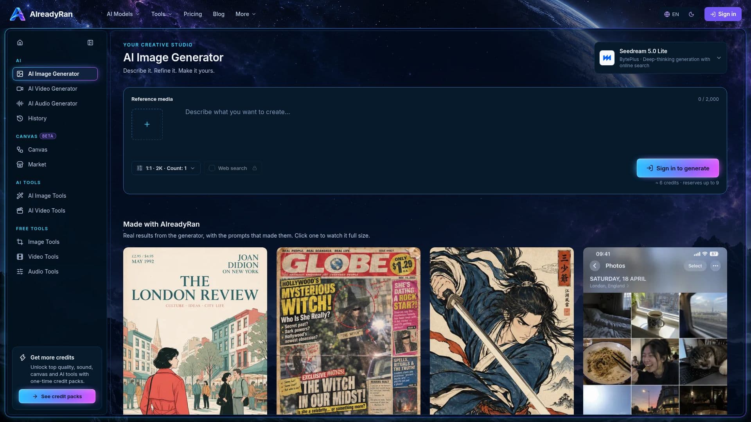Click the three-dots icon in Photos thumbnail

pyautogui.click(x=715, y=266)
